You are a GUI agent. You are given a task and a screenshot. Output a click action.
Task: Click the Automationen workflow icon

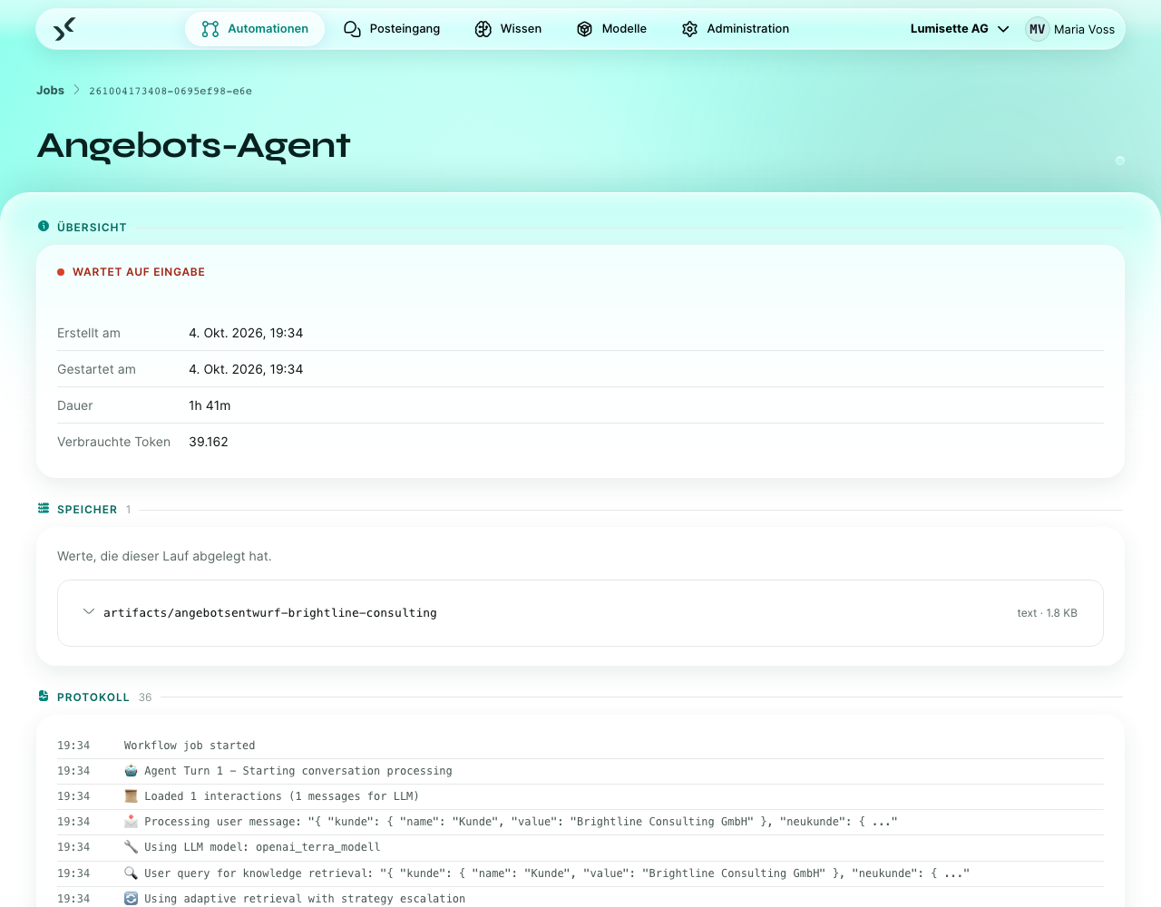point(210,29)
